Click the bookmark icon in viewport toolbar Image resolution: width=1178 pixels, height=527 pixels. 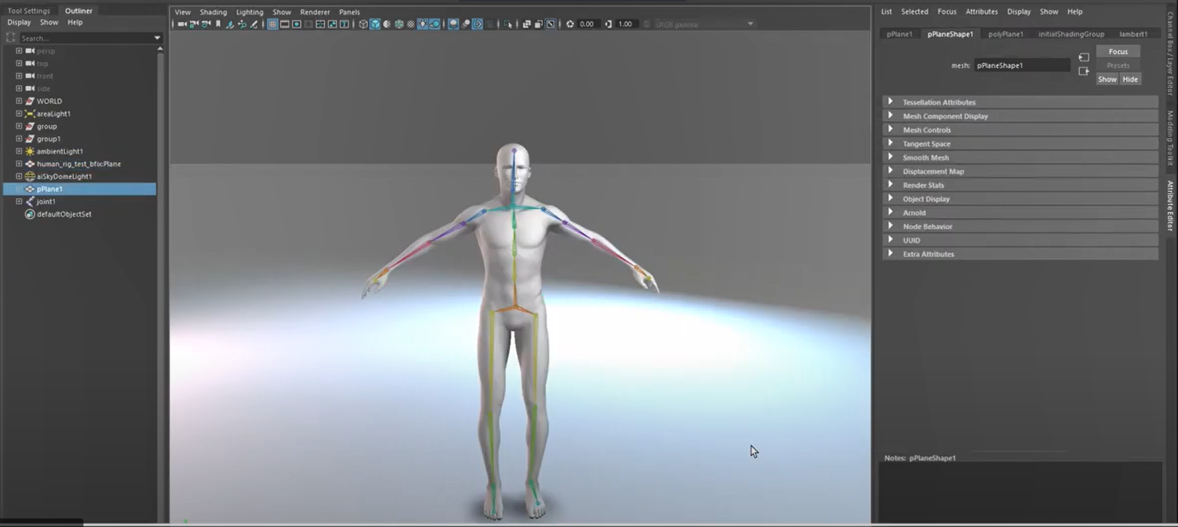218,24
